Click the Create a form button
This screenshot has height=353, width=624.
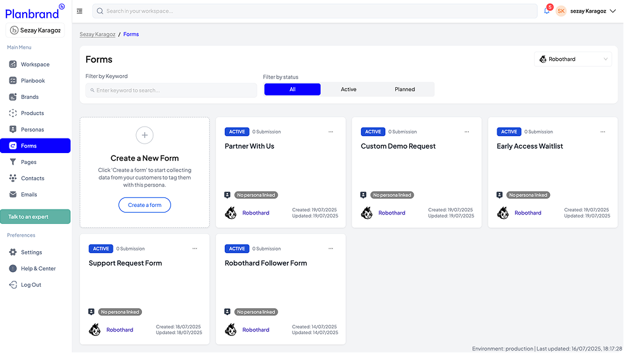click(x=144, y=205)
